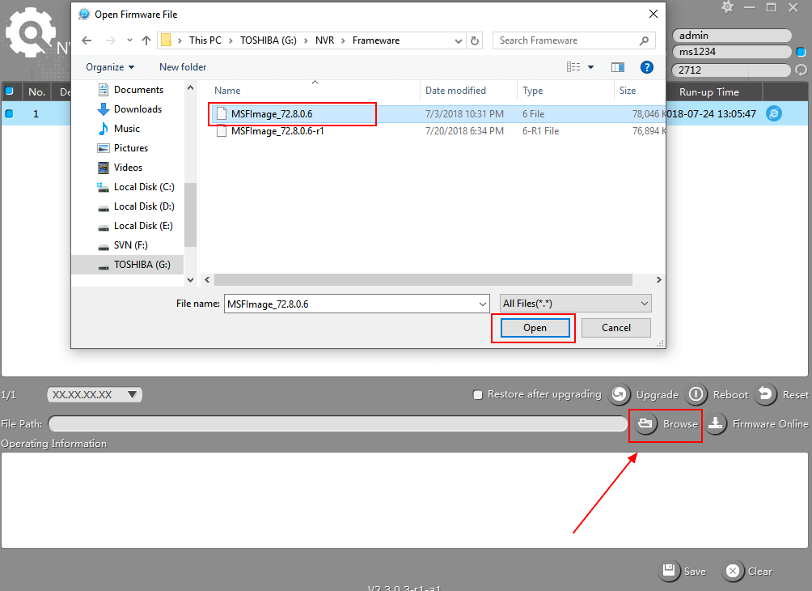Image resolution: width=812 pixels, height=591 pixels.
Task: Open the All Files(*.*) filter dropdown
Action: point(575,304)
